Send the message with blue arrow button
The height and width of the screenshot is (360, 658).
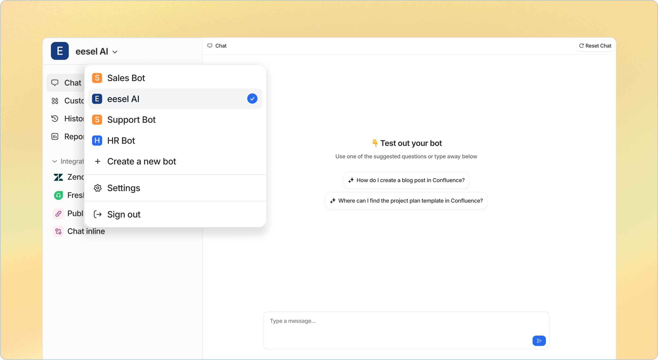click(x=539, y=341)
